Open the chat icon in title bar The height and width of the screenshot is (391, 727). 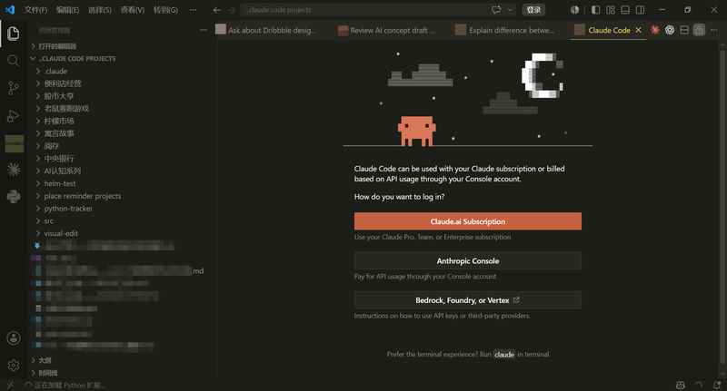click(x=496, y=10)
